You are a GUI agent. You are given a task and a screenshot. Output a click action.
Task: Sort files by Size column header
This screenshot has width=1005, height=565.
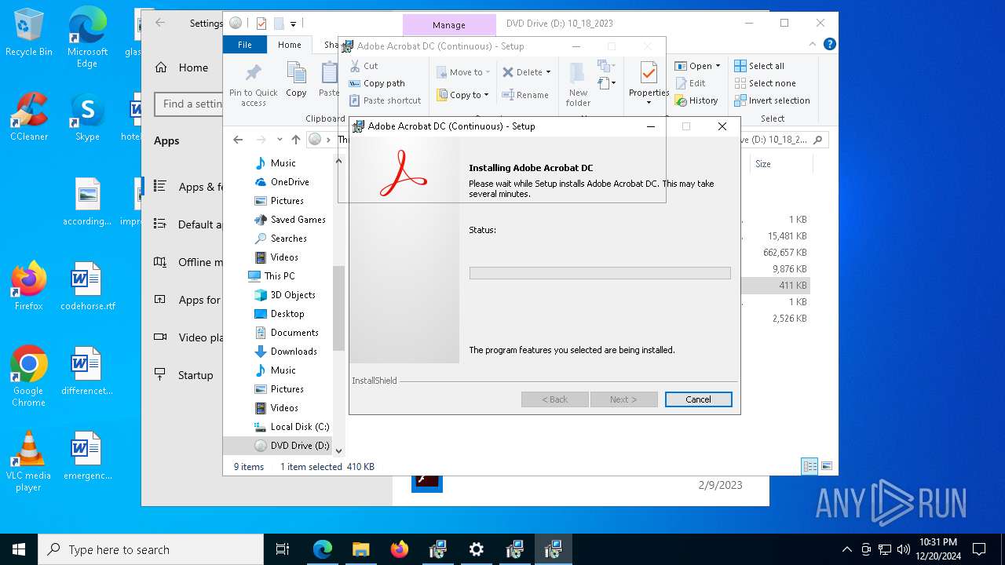click(x=762, y=164)
